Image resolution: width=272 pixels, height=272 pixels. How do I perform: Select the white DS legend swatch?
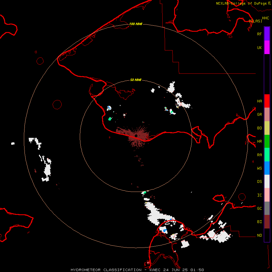click(x=267, y=181)
